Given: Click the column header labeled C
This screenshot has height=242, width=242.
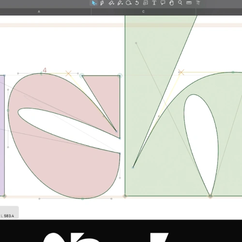Looking at the screenshot, I should coord(143,12).
